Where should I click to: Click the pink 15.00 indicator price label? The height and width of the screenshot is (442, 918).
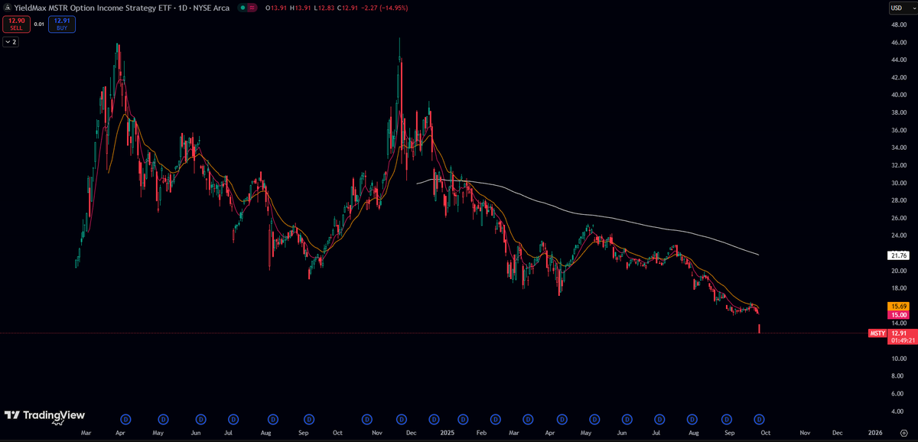[897, 315]
